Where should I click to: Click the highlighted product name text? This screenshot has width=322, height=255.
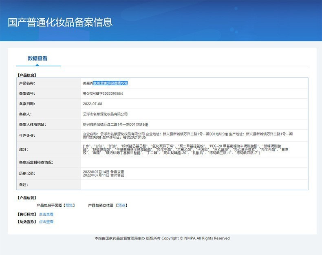pyautogui.click(x=110, y=83)
